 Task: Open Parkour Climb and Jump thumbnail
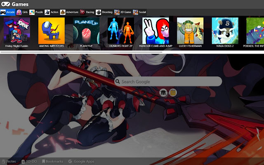point(156,31)
